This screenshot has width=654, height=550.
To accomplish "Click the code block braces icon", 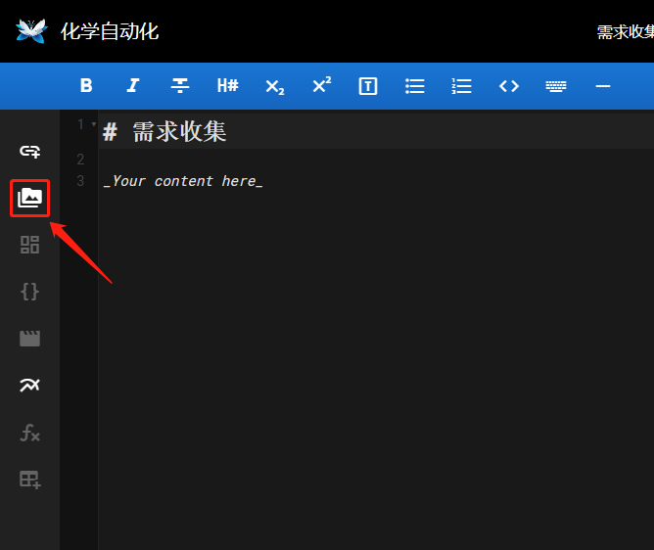I will 30,292.
